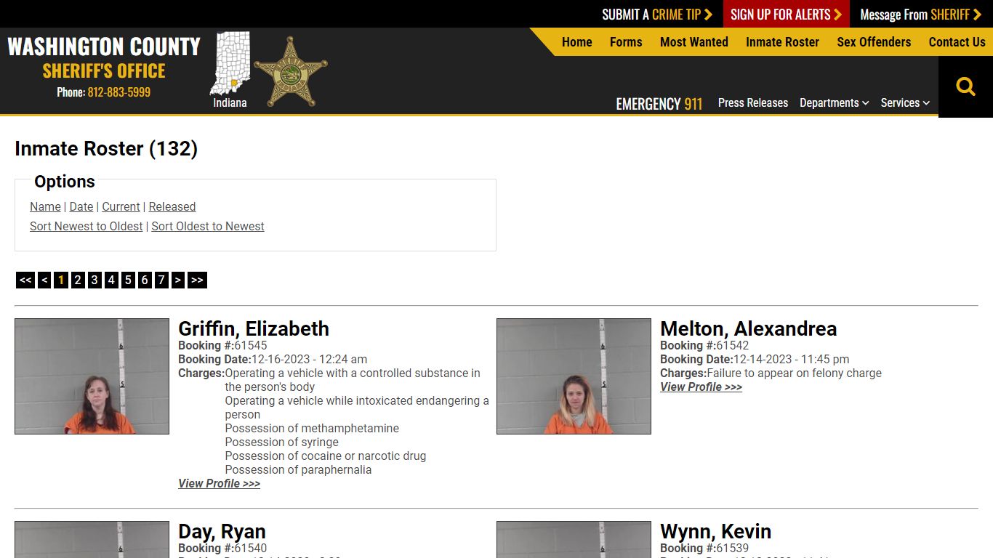Click booking number 61542
The width and height of the screenshot is (993, 558).
[733, 346]
